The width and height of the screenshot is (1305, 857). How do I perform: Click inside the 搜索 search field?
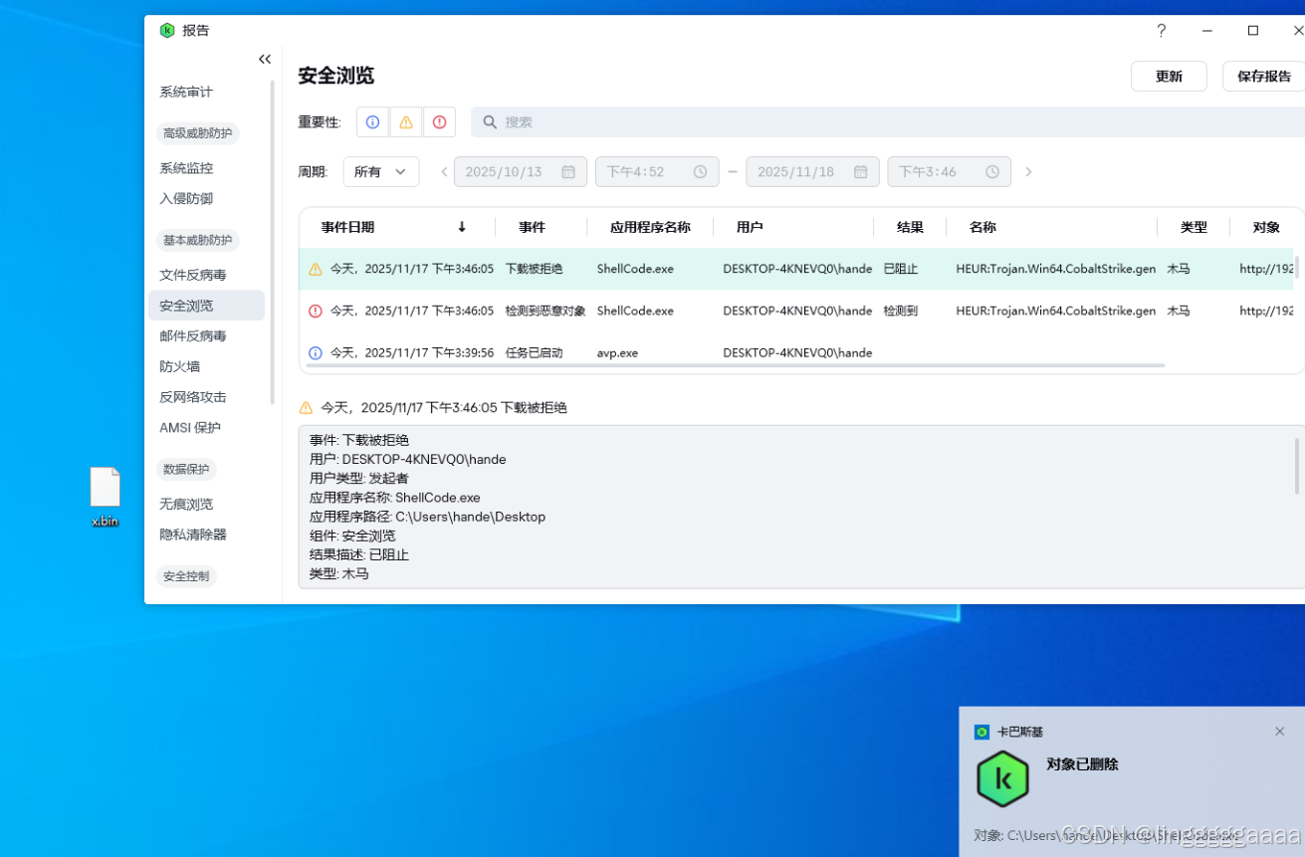point(697,121)
